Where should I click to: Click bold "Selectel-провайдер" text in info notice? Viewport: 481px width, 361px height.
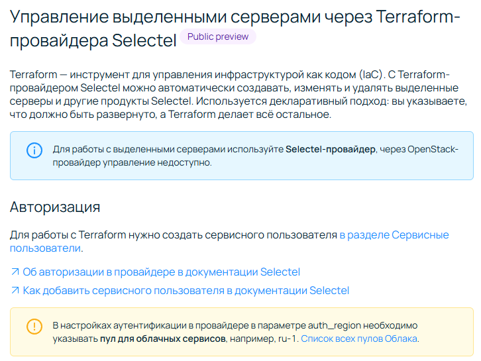tap(329, 150)
